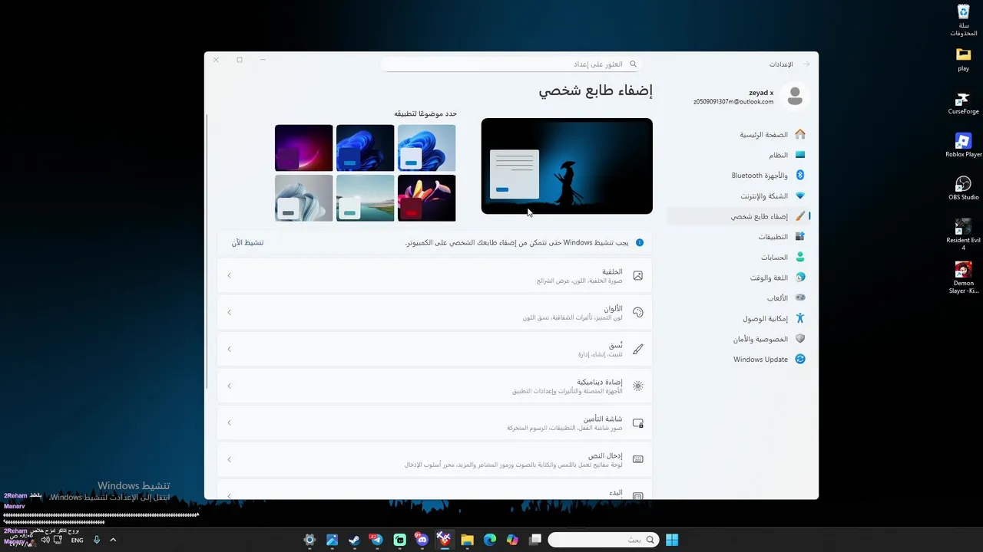
Task: Open Copilot from the taskbar
Action: point(512,540)
